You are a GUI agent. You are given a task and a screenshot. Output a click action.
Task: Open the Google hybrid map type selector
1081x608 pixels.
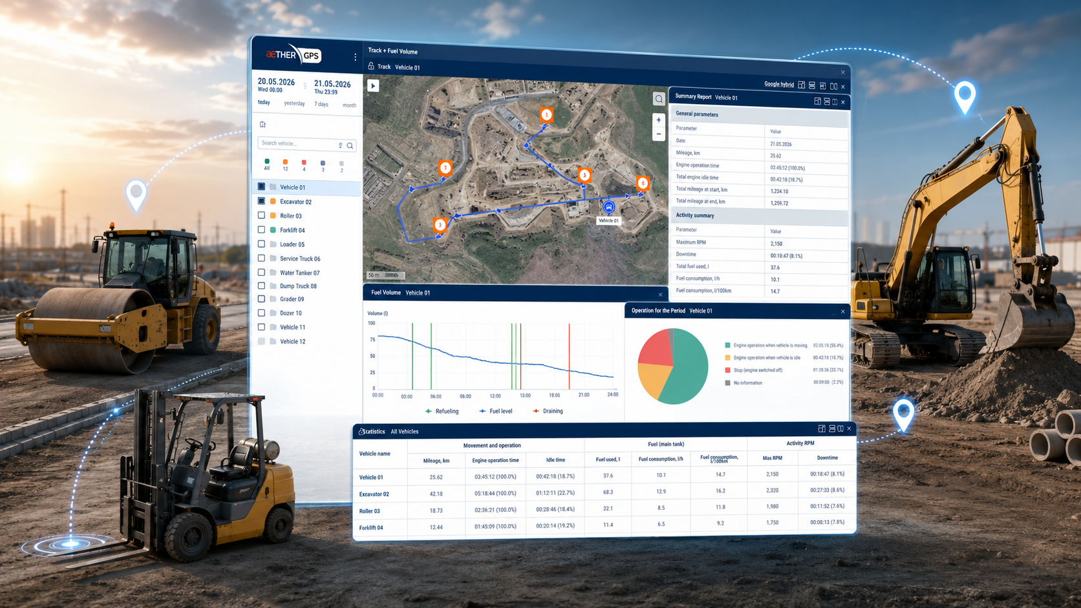(778, 84)
